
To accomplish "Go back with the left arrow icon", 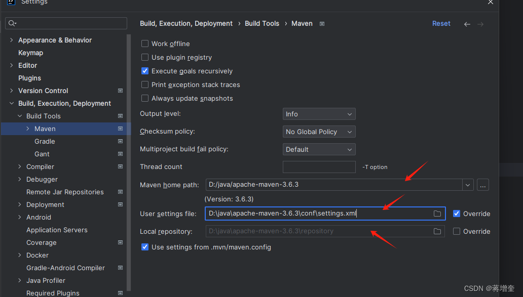I will click(x=467, y=24).
